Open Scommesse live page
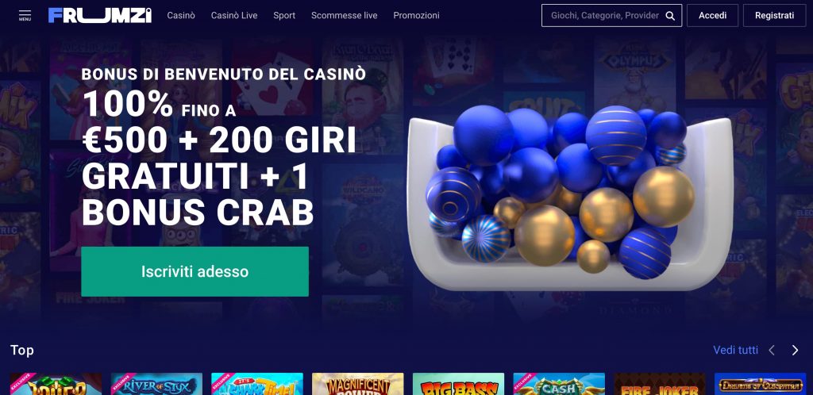813x395 pixels. (x=345, y=16)
